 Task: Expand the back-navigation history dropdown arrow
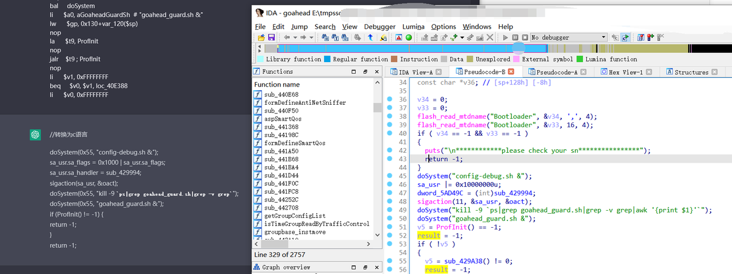click(295, 38)
